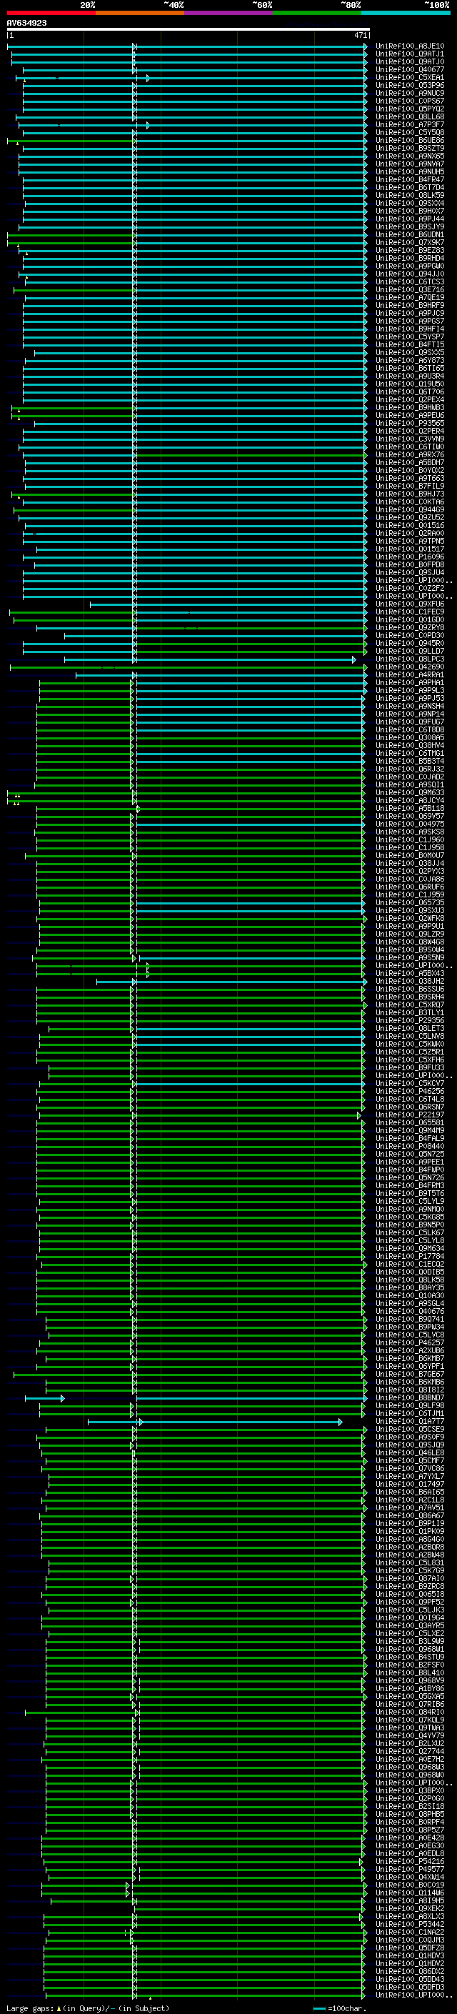457x2014 pixels.
Task: Select the UniRef100_Q94JJ0 label
Action: coord(409,274)
